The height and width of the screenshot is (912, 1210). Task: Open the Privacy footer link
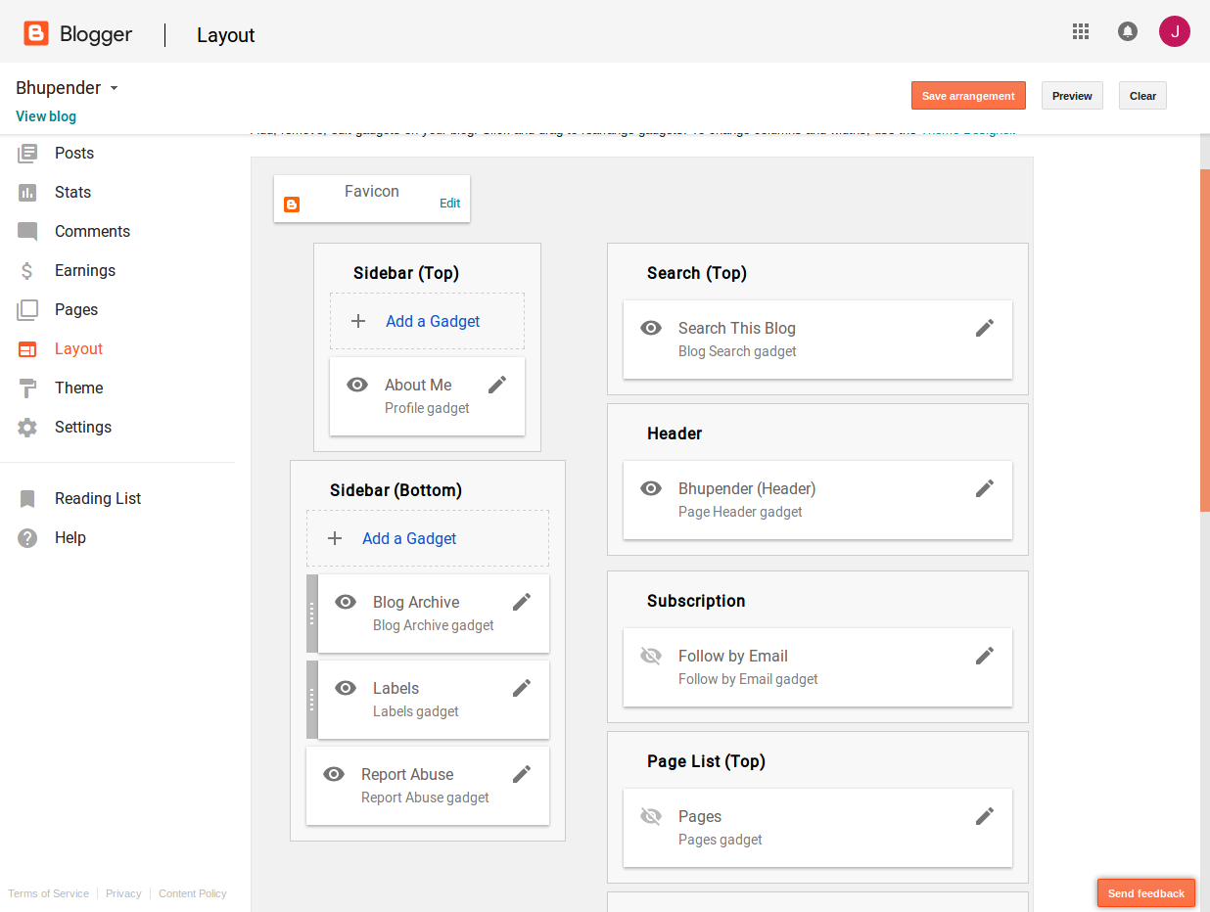point(123,893)
